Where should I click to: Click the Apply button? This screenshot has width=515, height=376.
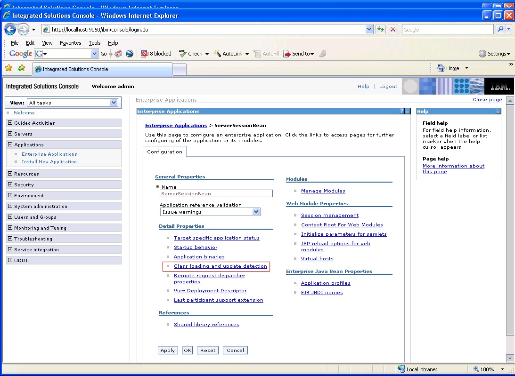tap(168, 350)
